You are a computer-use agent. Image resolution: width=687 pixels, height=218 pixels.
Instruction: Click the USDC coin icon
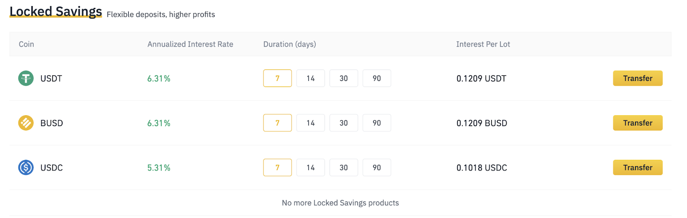[x=26, y=167]
